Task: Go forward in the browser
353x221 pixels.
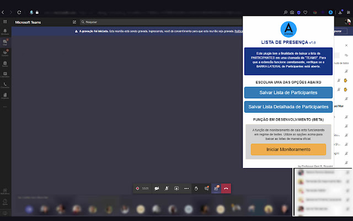Action: point(11,12)
